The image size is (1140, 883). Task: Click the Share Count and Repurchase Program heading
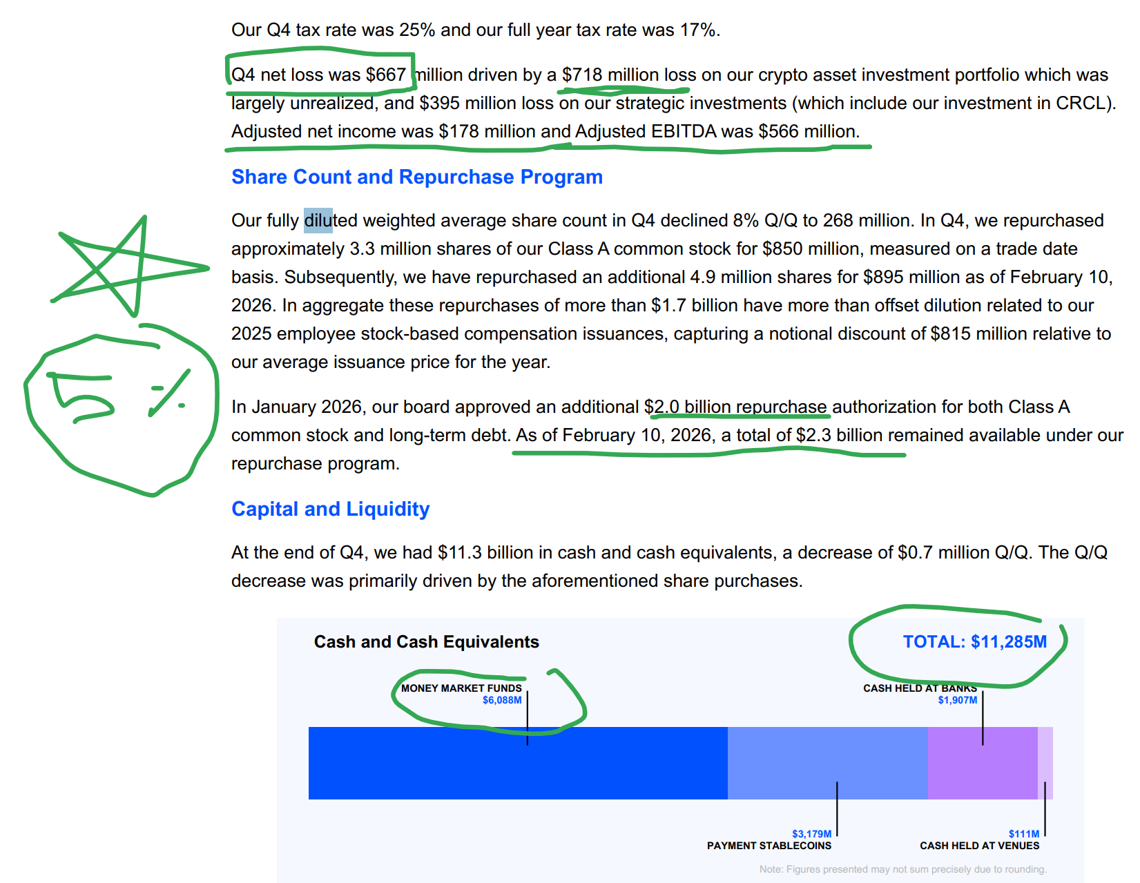click(417, 177)
